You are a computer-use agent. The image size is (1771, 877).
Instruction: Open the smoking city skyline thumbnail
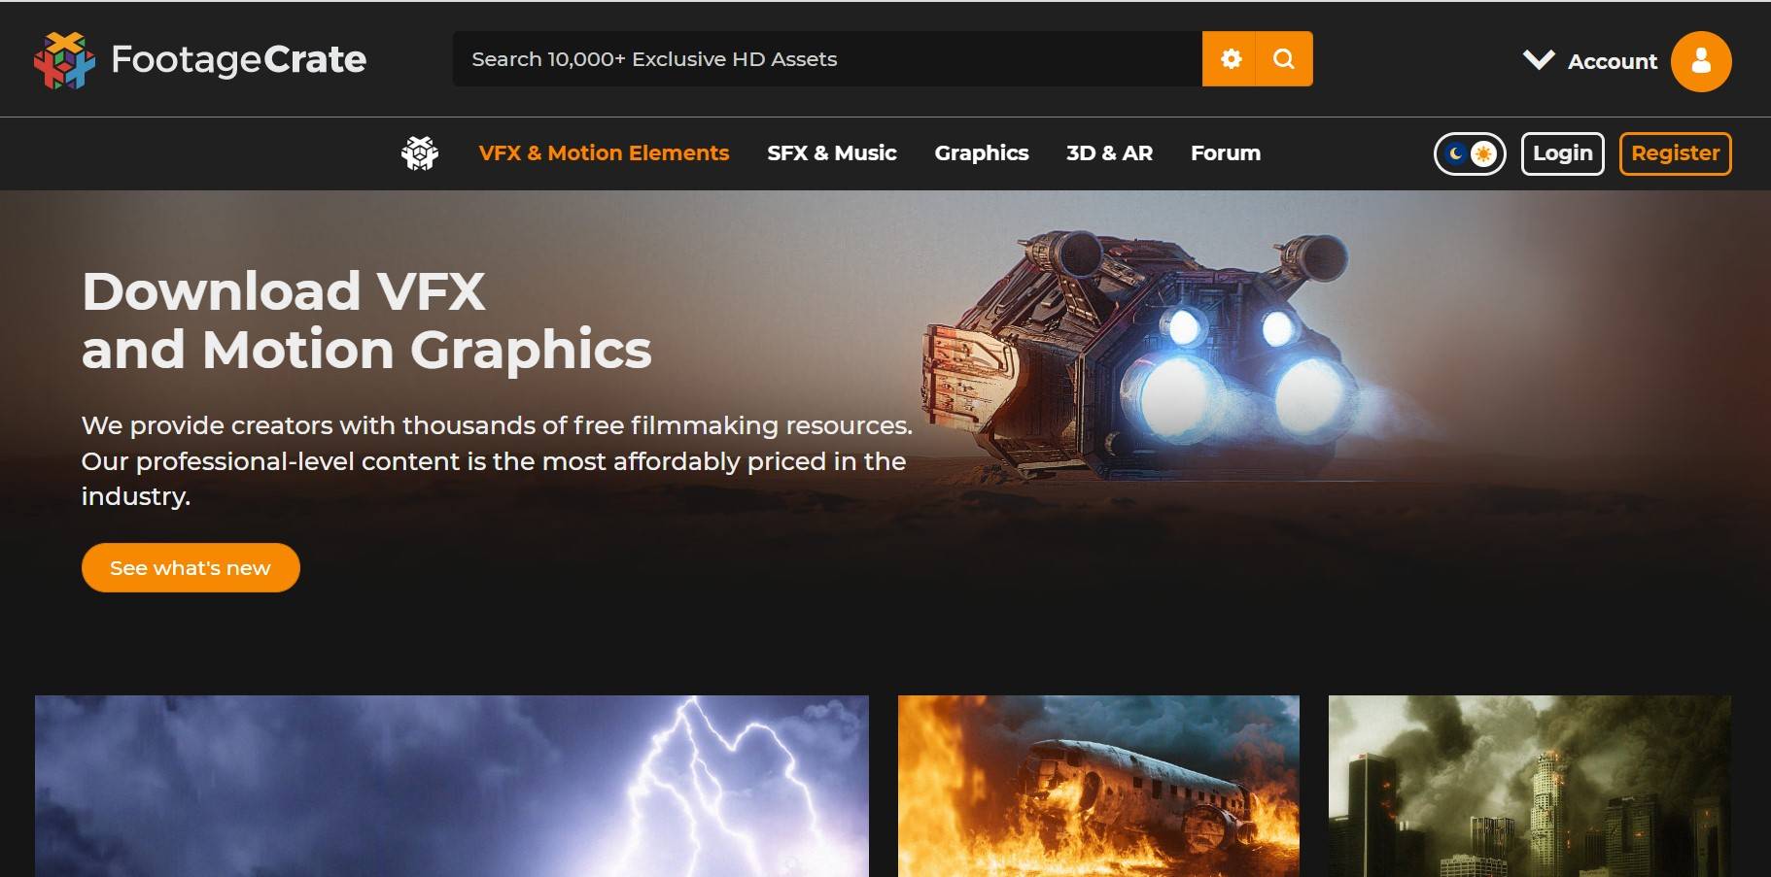click(1529, 786)
